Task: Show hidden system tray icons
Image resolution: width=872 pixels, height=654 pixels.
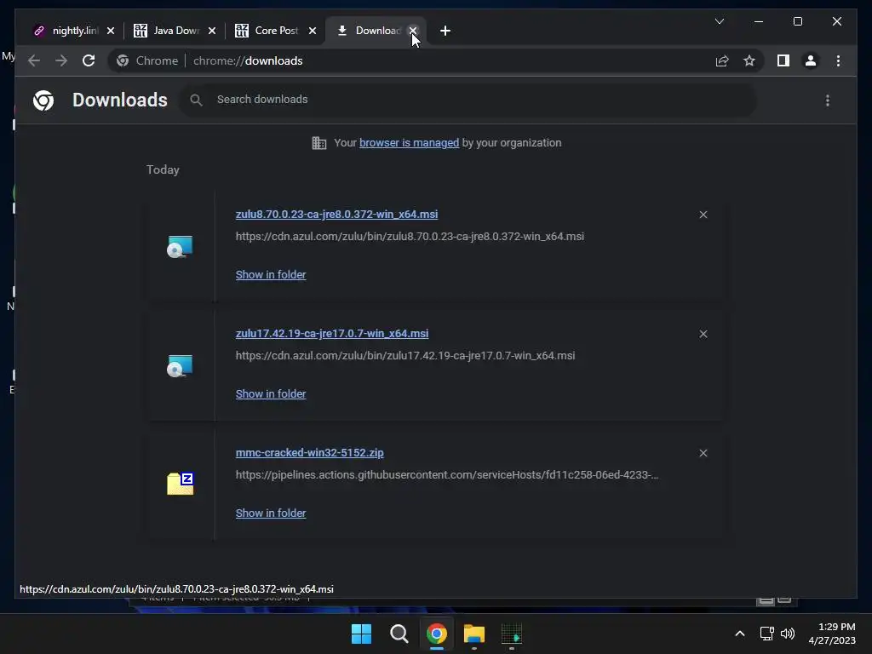Action: 740,634
